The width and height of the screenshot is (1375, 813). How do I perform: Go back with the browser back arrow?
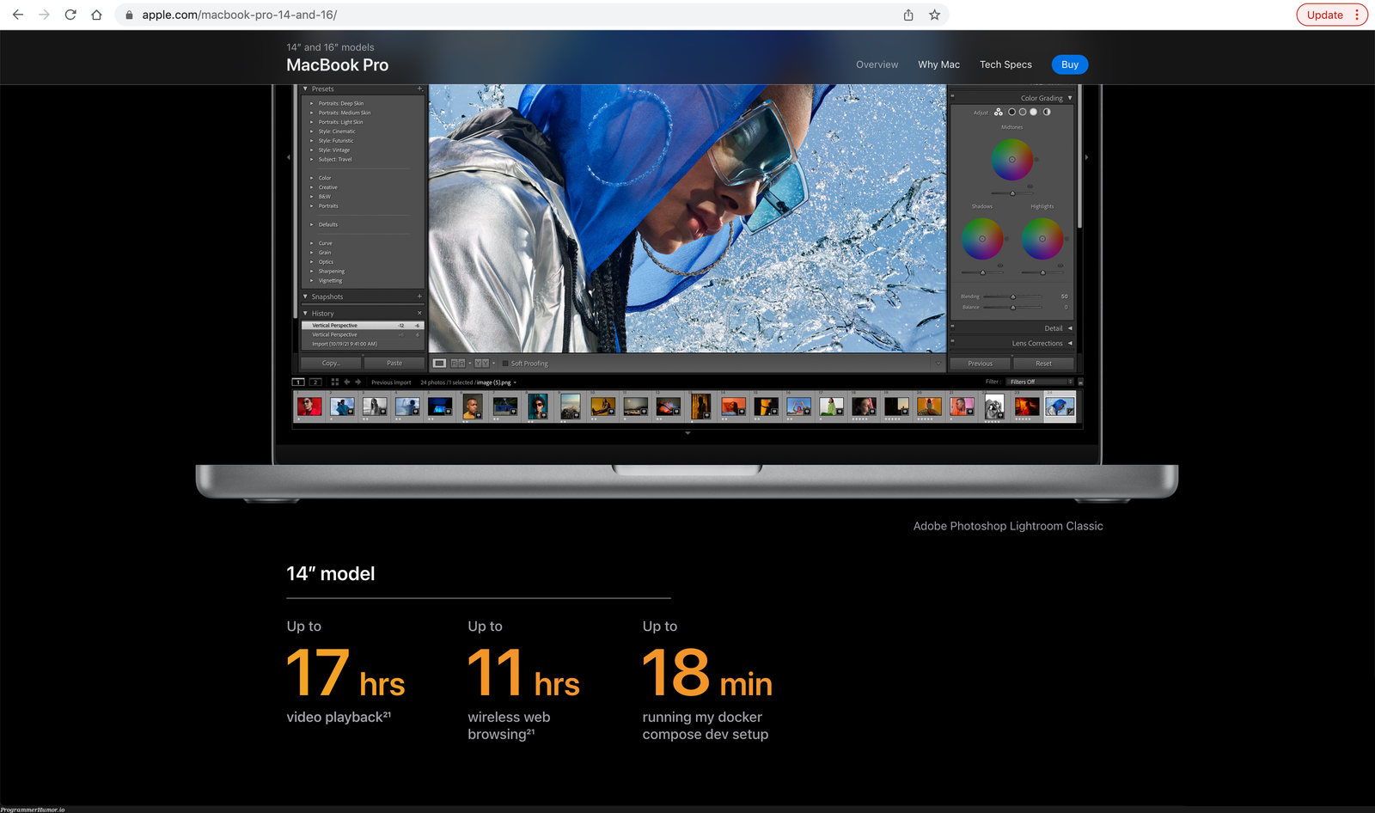tap(18, 15)
